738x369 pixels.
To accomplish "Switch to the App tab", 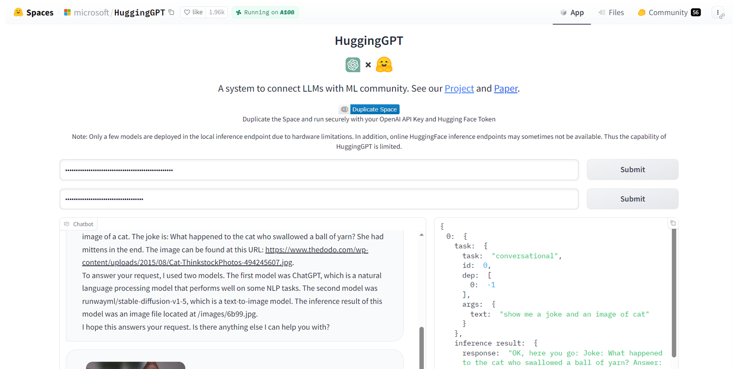I will click(x=572, y=12).
